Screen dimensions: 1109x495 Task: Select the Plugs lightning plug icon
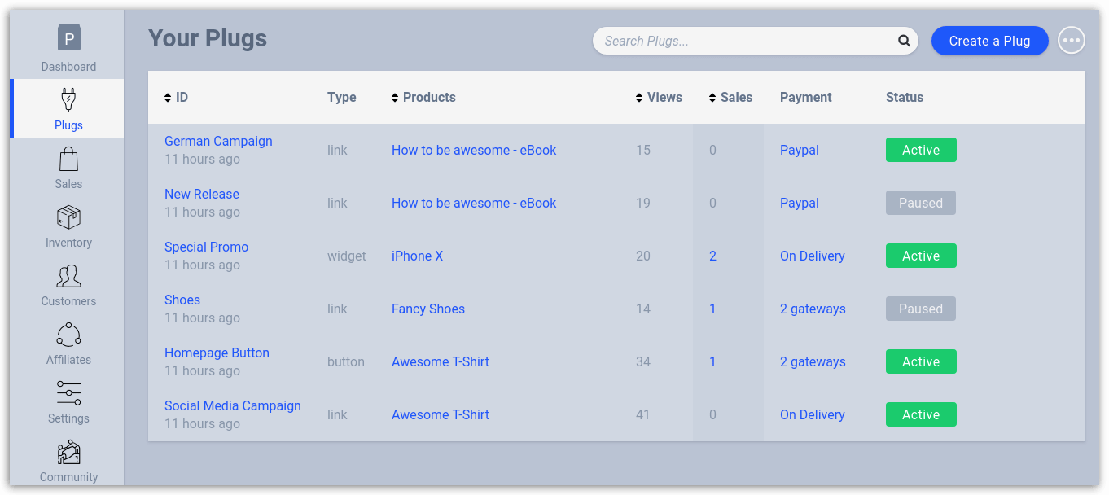coord(68,99)
